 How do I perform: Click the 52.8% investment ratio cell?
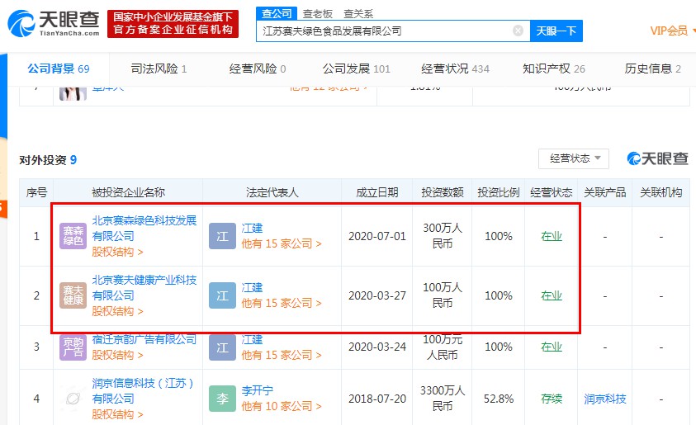tap(499, 399)
